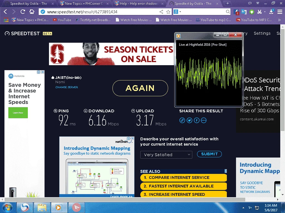Click the CHANGE SERVER link

pos(67,87)
